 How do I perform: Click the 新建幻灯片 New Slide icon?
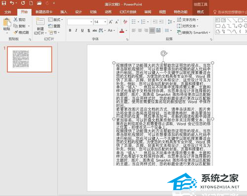click(40, 22)
